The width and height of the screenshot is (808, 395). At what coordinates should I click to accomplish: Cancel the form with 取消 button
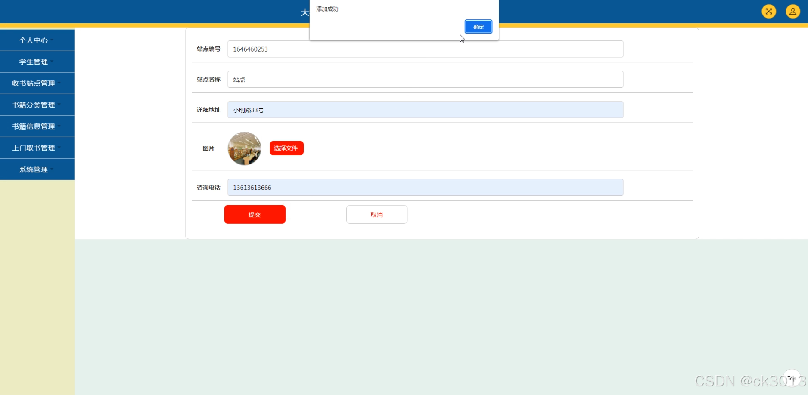coord(377,214)
